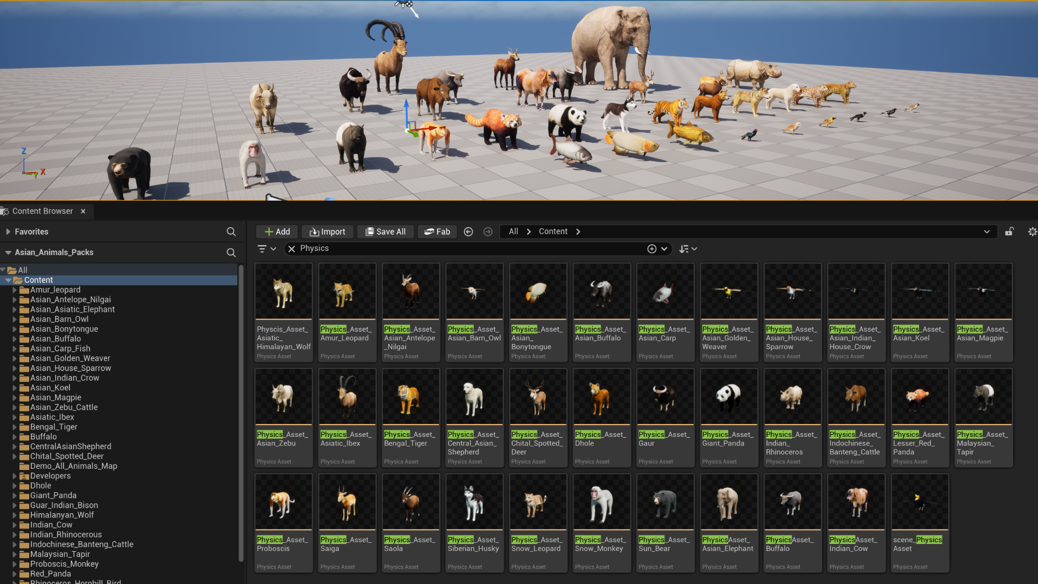The width and height of the screenshot is (1038, 584).
Task: Open the filters dropdown menu
Action: tap(267, 249)
